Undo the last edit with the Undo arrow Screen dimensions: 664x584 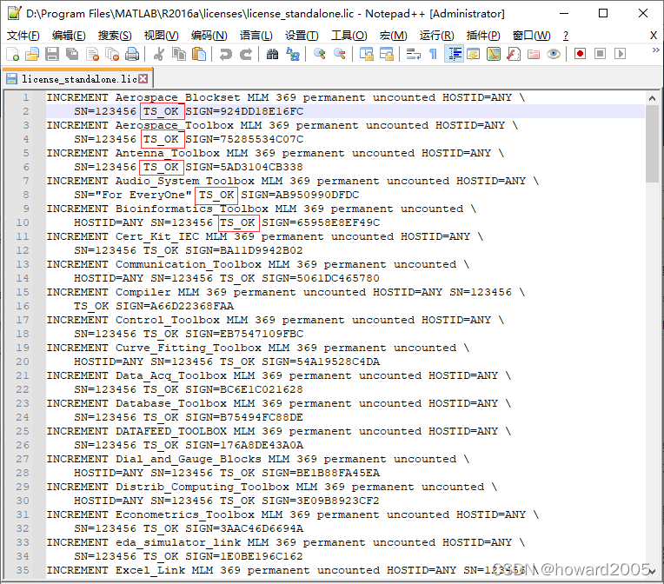[226, 54]
